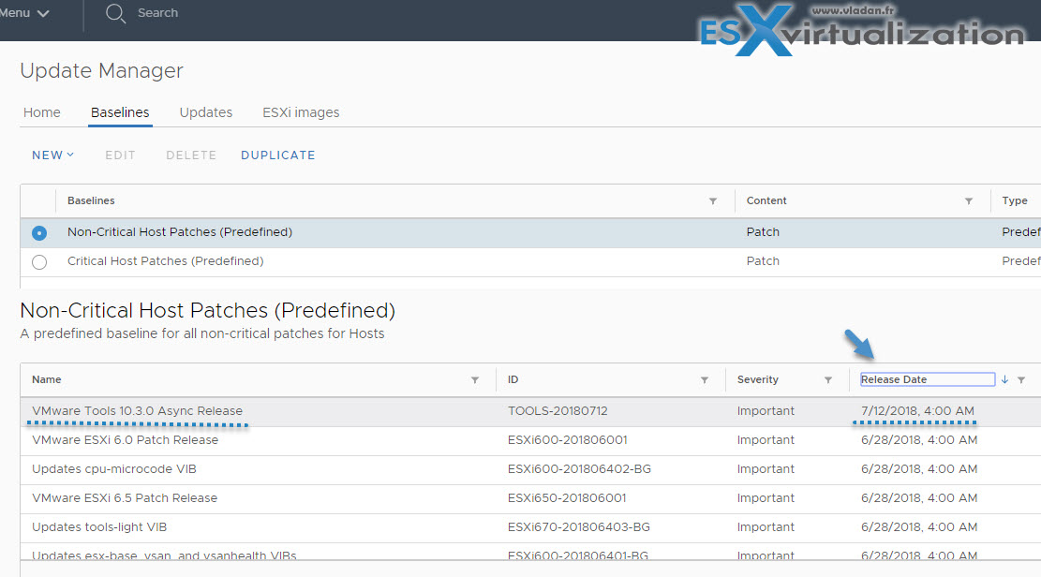Filter the Content column
Screen dimensions: 1041x577
point(969,201)
